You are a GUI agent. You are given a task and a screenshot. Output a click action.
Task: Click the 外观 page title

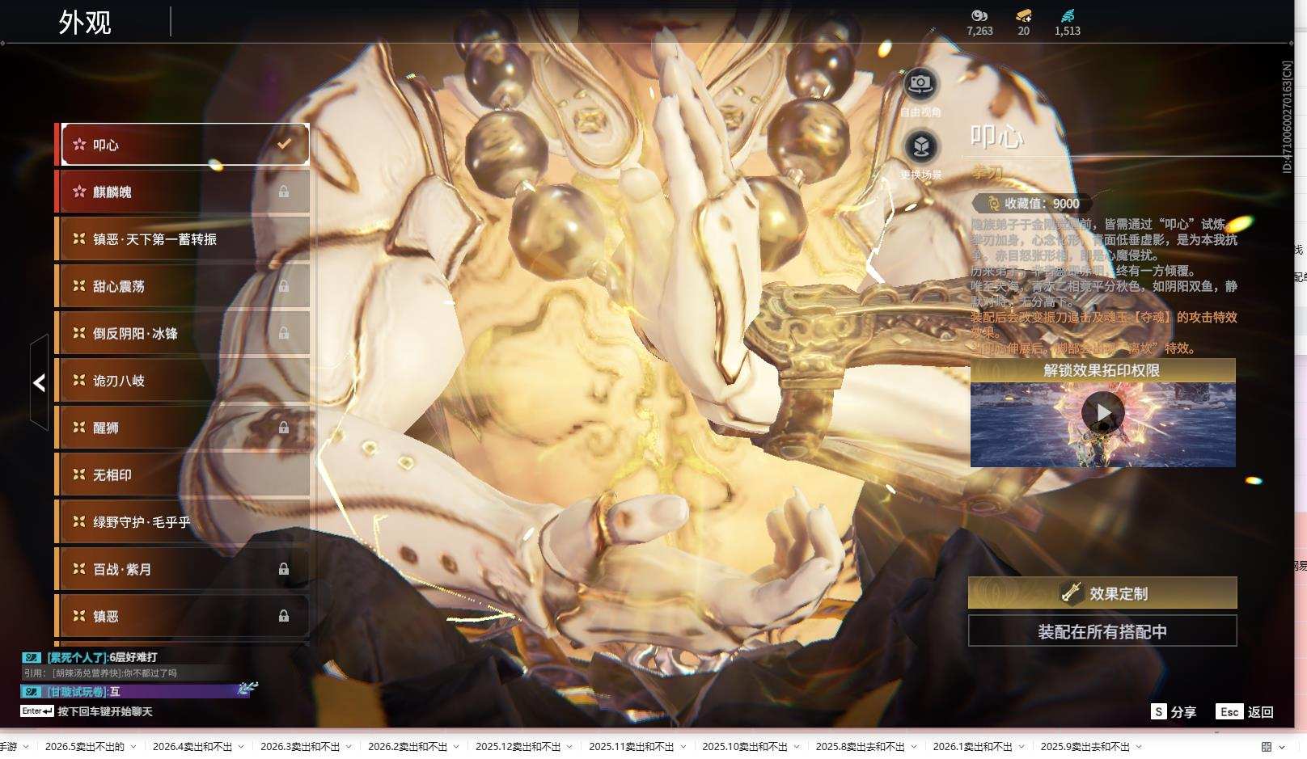[x=85, y=22]
